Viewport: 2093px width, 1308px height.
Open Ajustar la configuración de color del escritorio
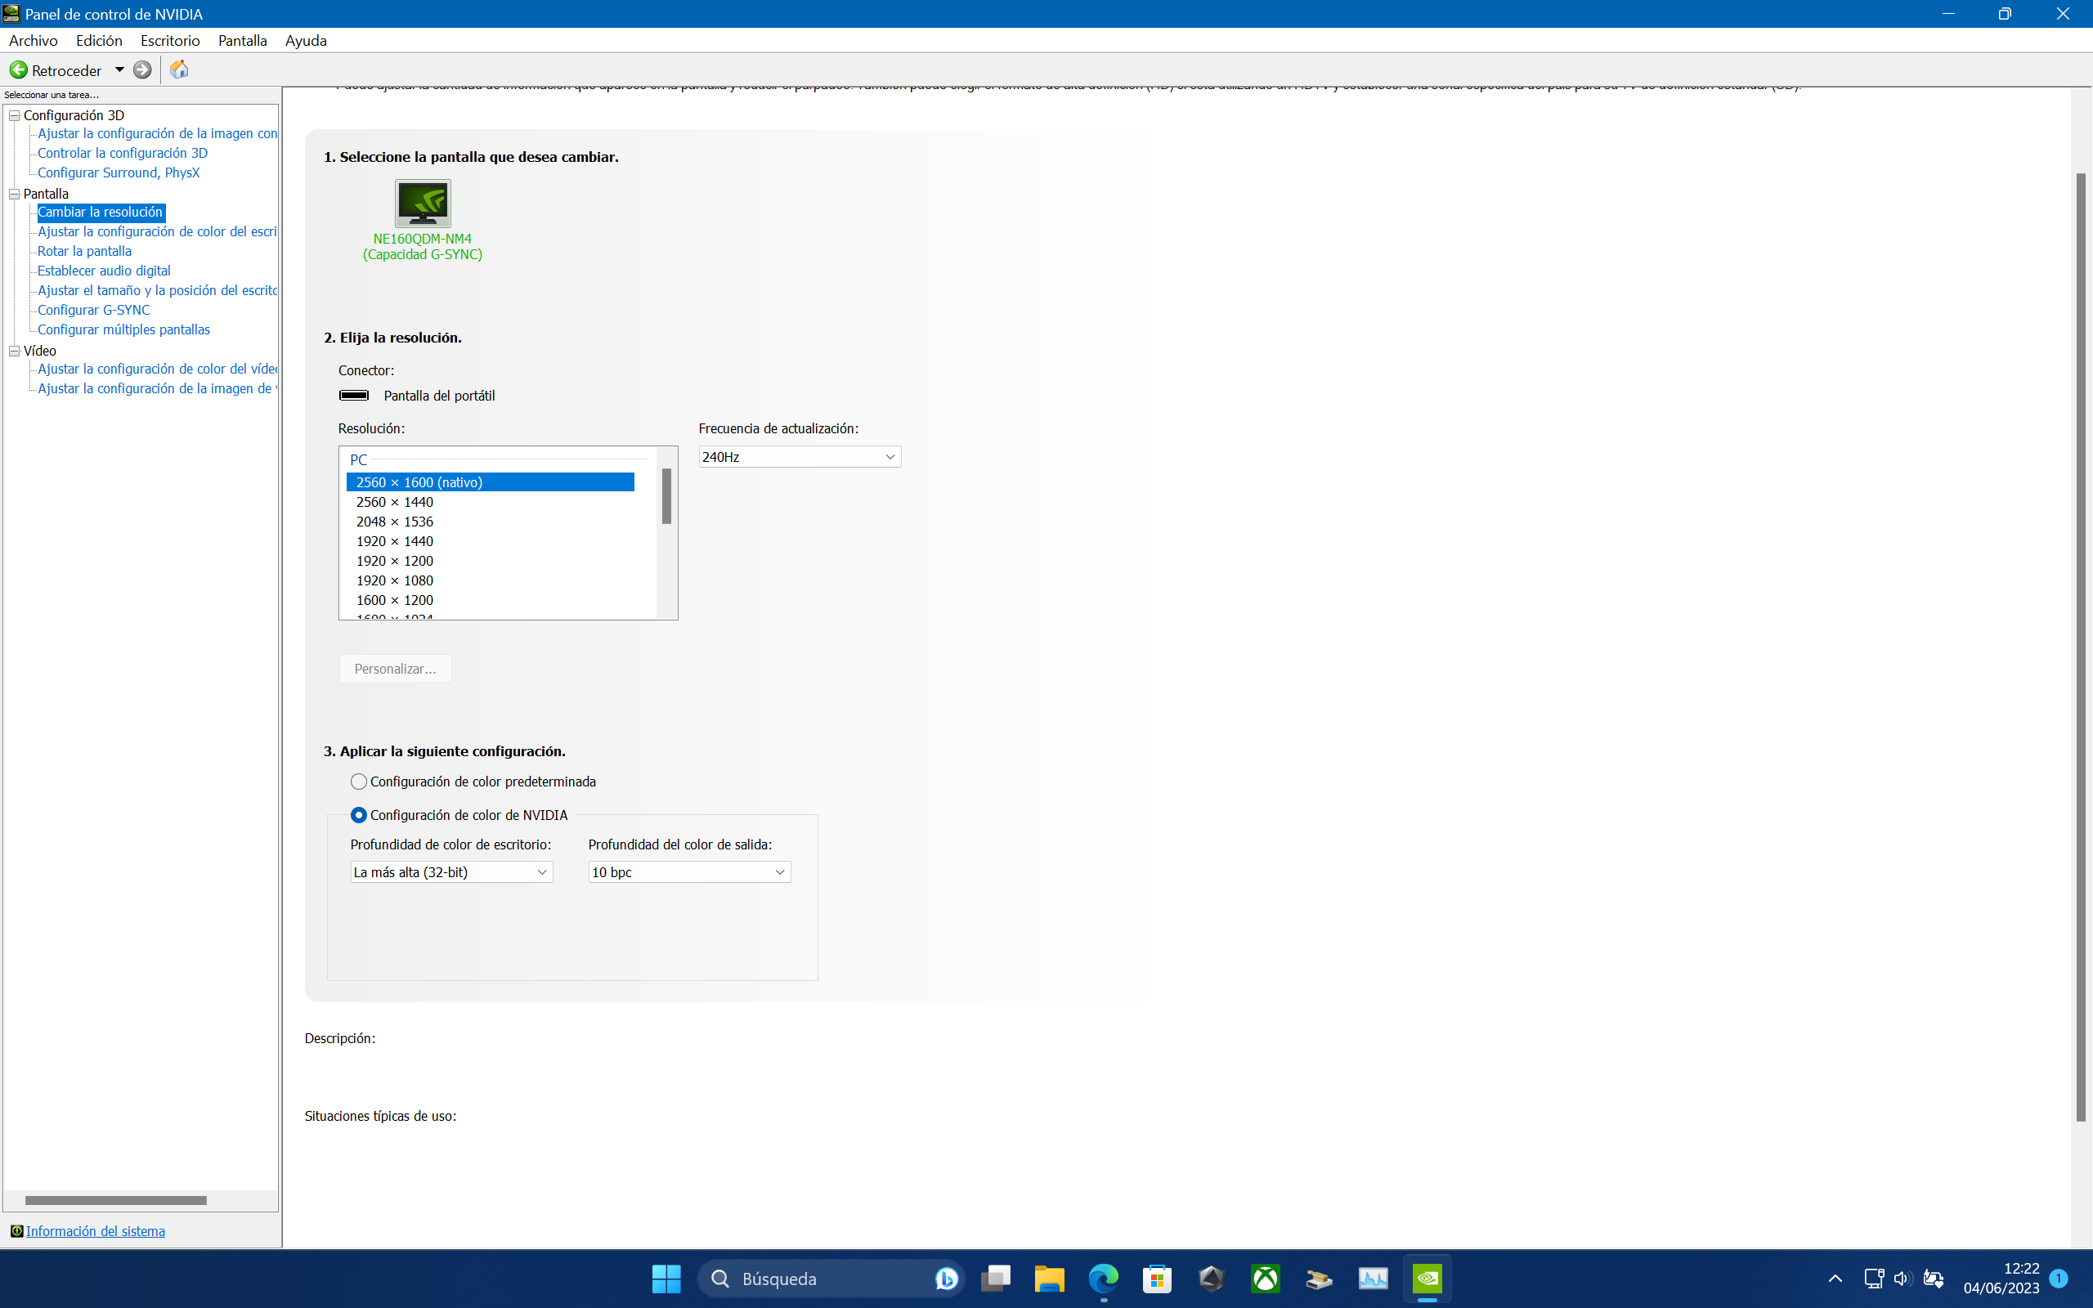[156, 232]
